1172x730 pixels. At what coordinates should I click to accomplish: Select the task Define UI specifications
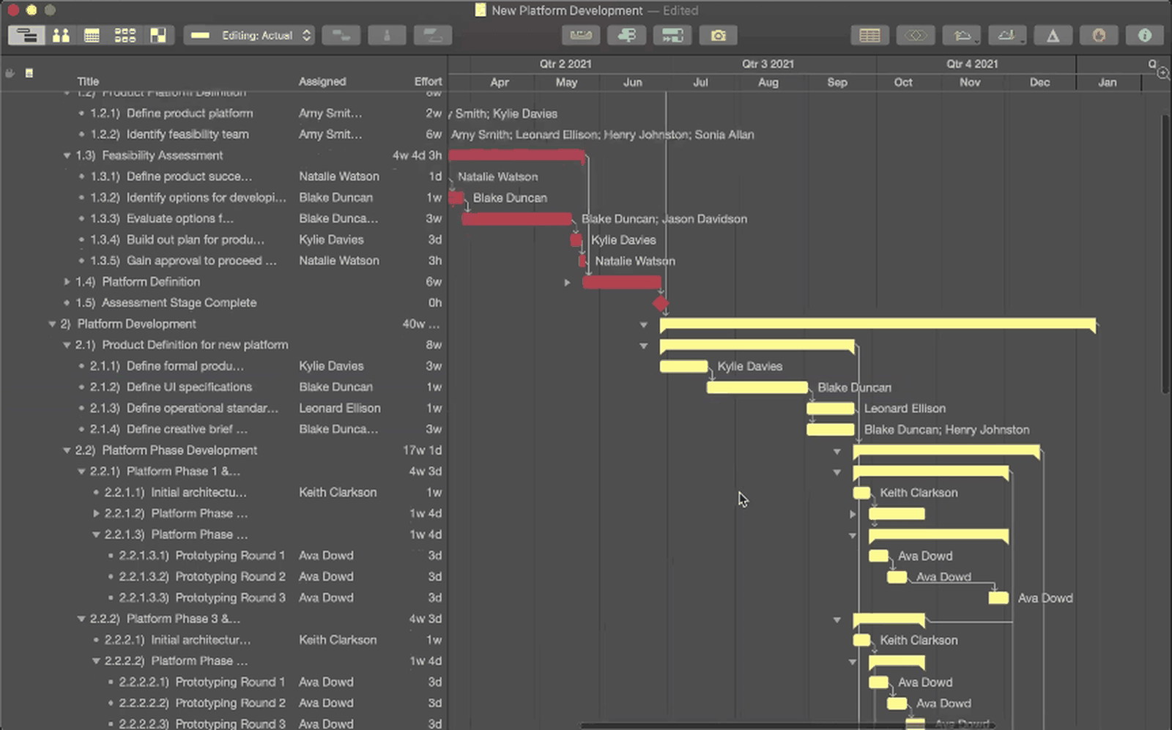coord(190,387)
